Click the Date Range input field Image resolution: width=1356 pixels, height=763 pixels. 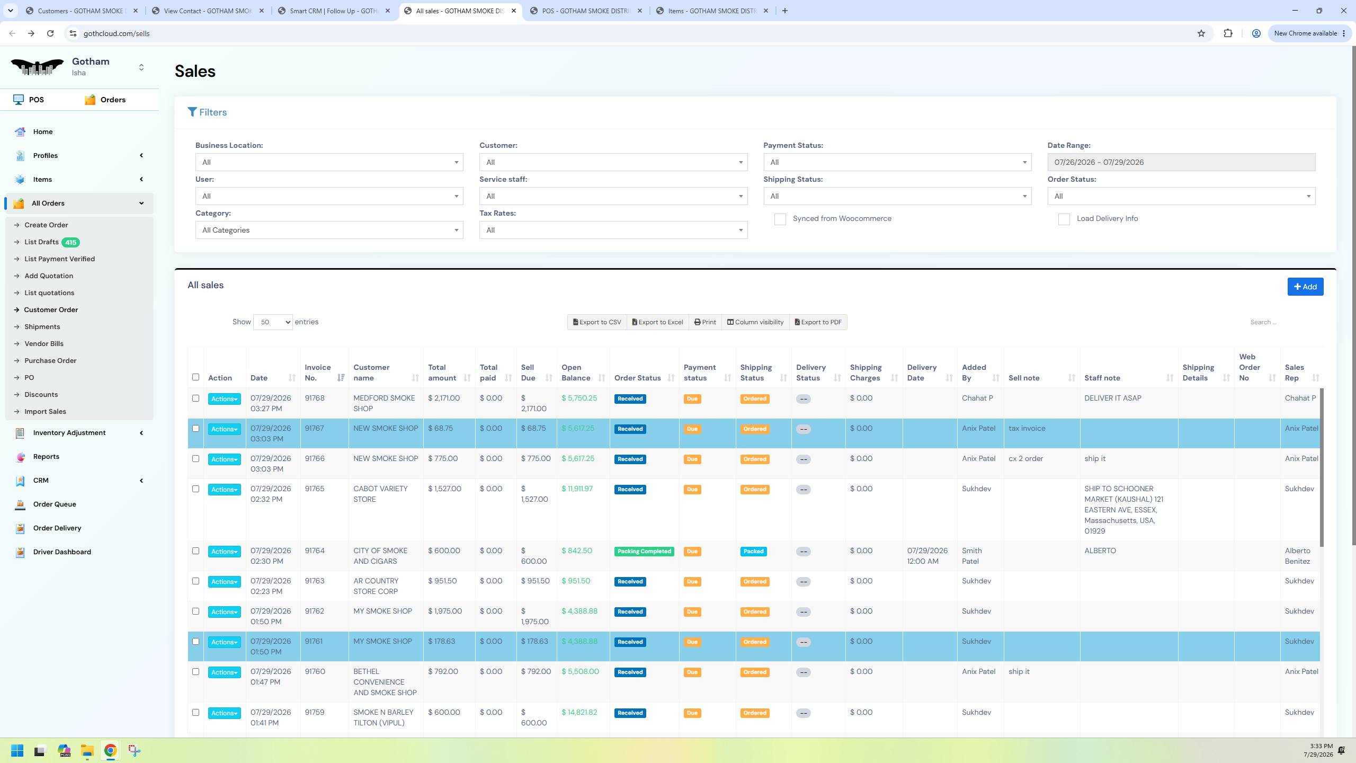[x=1181, y=162]
